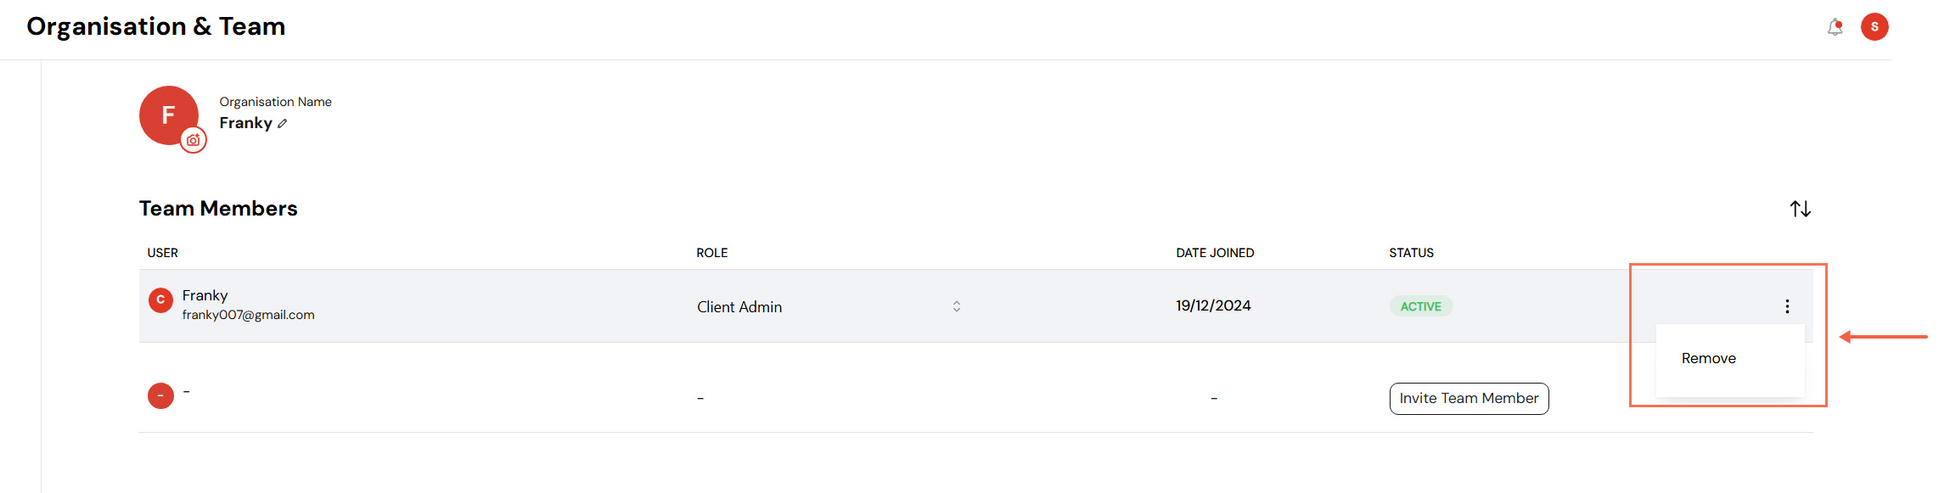Click the DATE JOINED column header
Viewport: 1950px width, 493px height.
[x=1215, y=253]
